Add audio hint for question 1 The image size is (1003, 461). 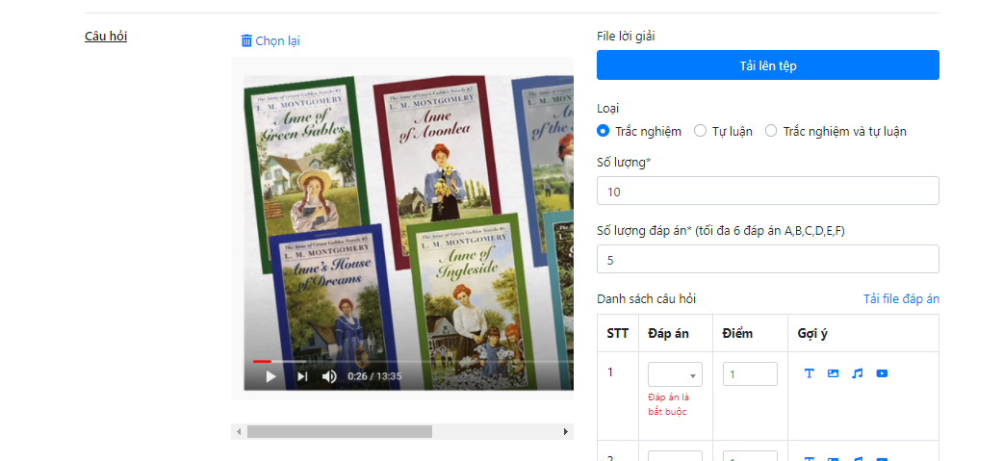point(857,373)
